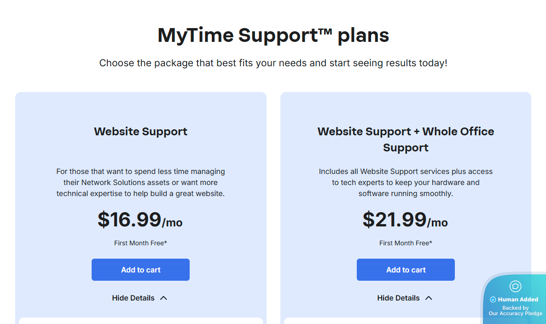The height and width of the screenshot is (324, 546).
Task: Click the up chevron under Website Support plan
Action: coord(163,298)
